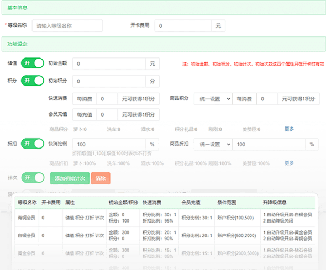The image size is (326, 270).
Task: Click the 属性 column header
Action: (70, 203)
